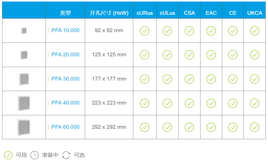Image resolution: width=268 pixels, height=166 pixels.
Task: Click the CE checkmark for PFA 40.000
Action: [233, 103]
